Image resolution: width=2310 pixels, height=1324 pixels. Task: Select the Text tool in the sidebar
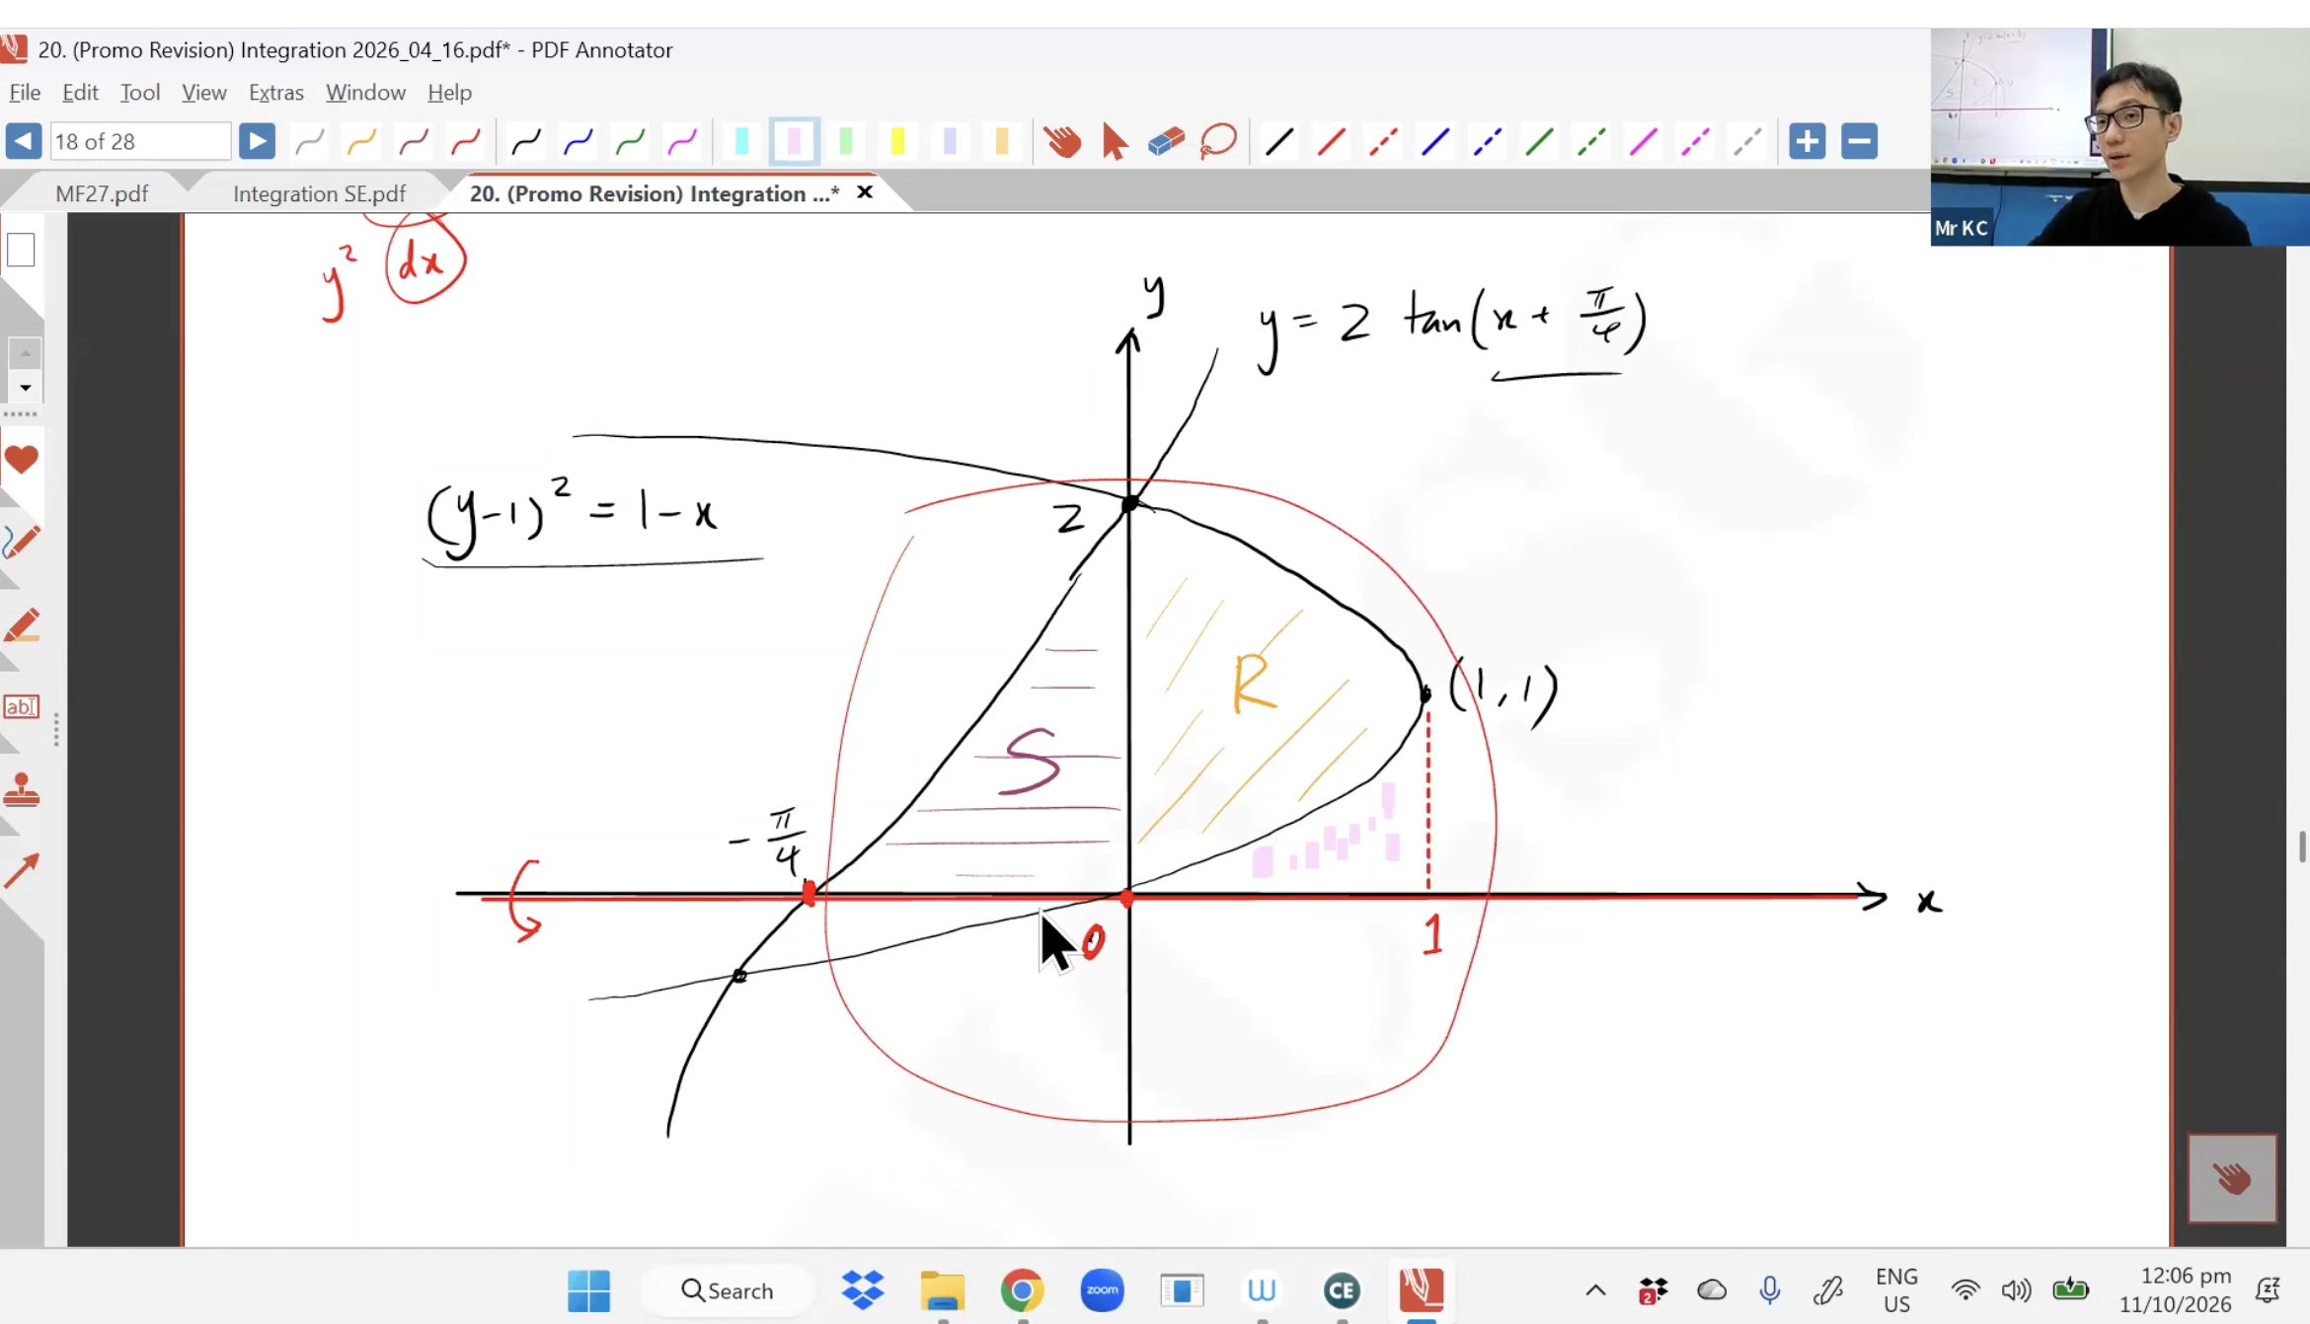[21, 707]
